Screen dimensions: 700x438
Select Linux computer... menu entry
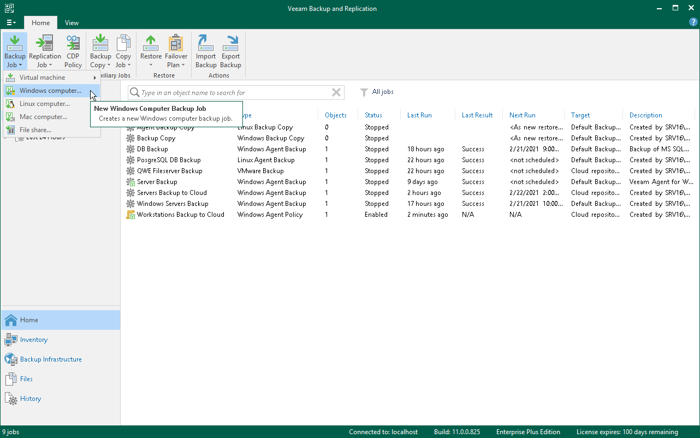coord(45,104)
